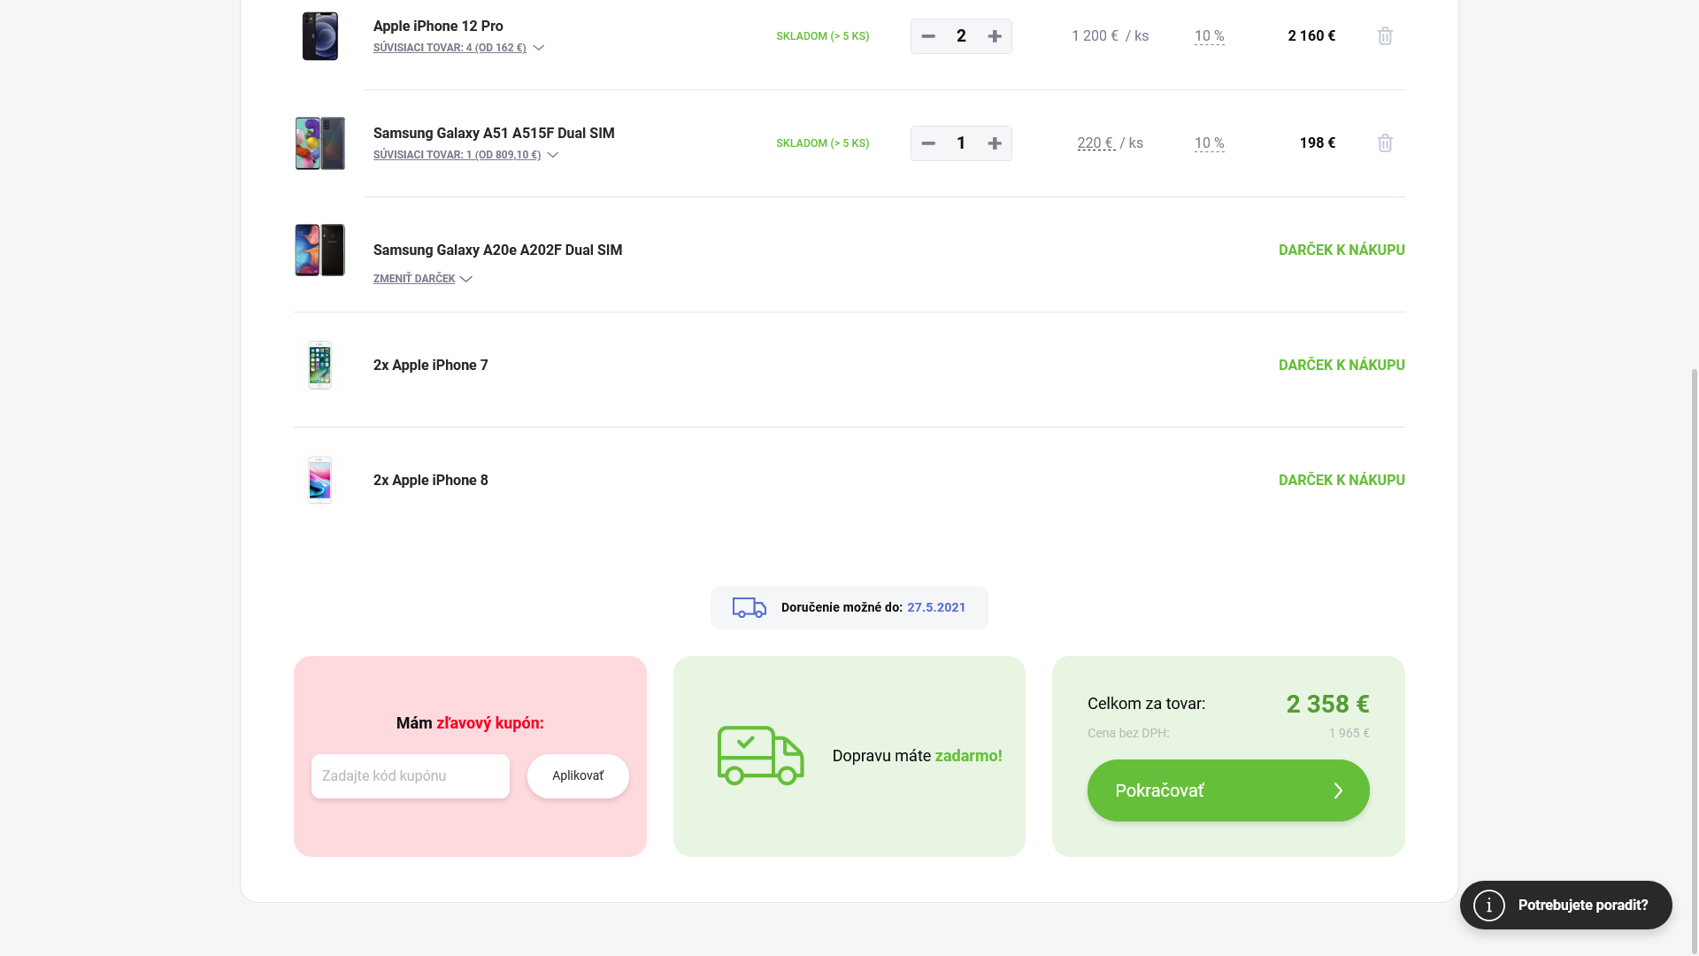Open Samsung Galaxy A20e gift thumbnail
This screenshot has height=956, width=1699.
(319, 250)
